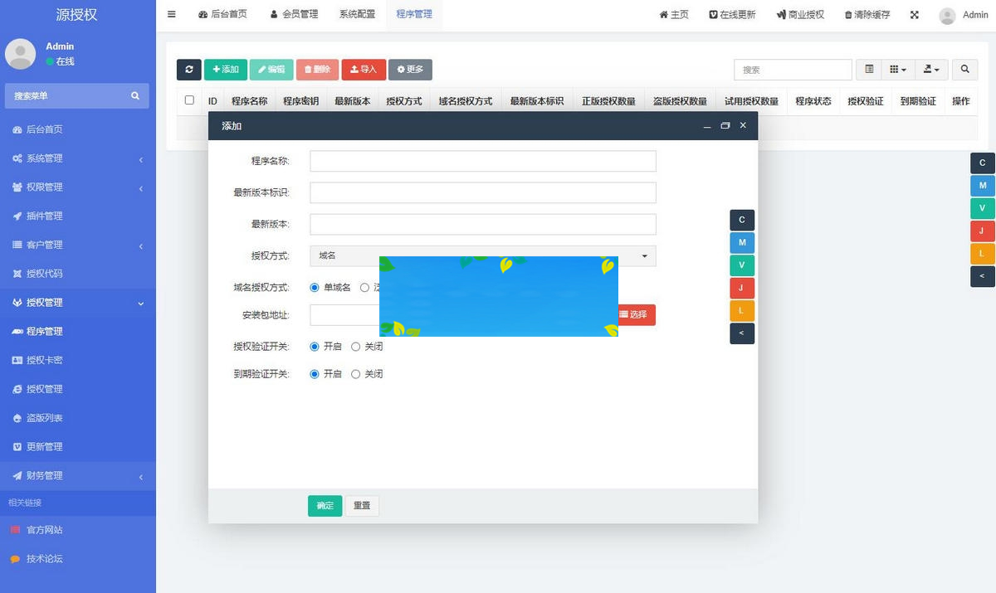Switch to the 程序管理 tab

pos(414,14)
